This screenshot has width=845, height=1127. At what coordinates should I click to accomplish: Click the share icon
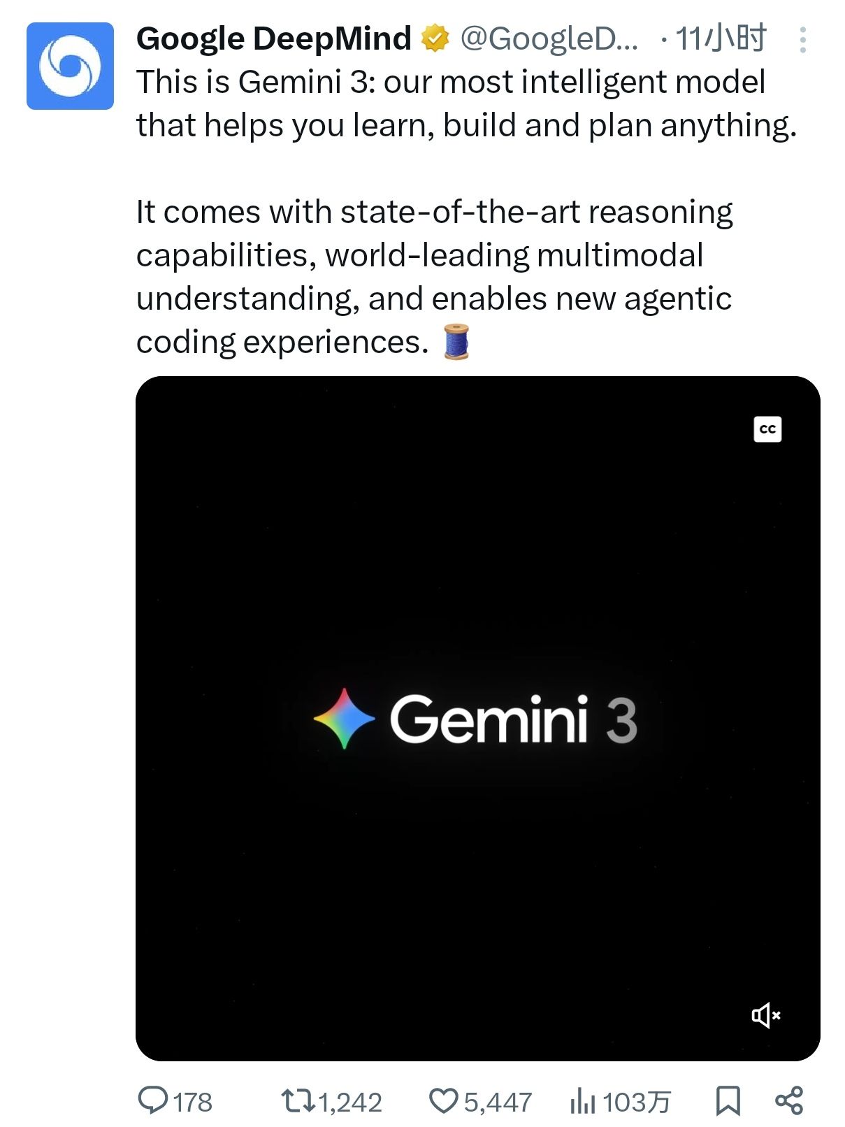click(x=789, y=1101)
